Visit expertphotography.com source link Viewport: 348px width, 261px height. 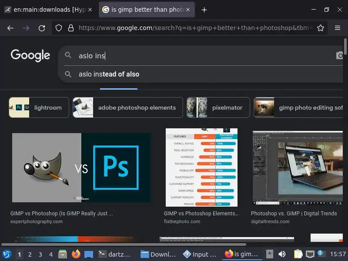pos(37,221)
